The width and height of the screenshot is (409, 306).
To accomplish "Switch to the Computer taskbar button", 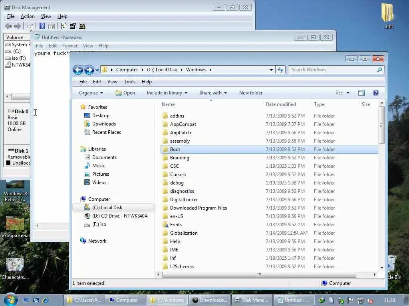I will tap(125, 300).
